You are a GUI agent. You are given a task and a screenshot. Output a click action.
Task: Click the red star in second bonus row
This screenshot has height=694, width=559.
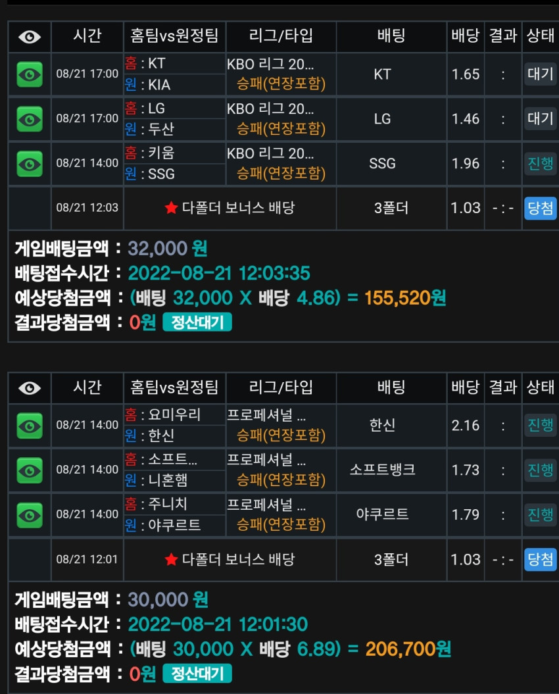tap(171, 559)
